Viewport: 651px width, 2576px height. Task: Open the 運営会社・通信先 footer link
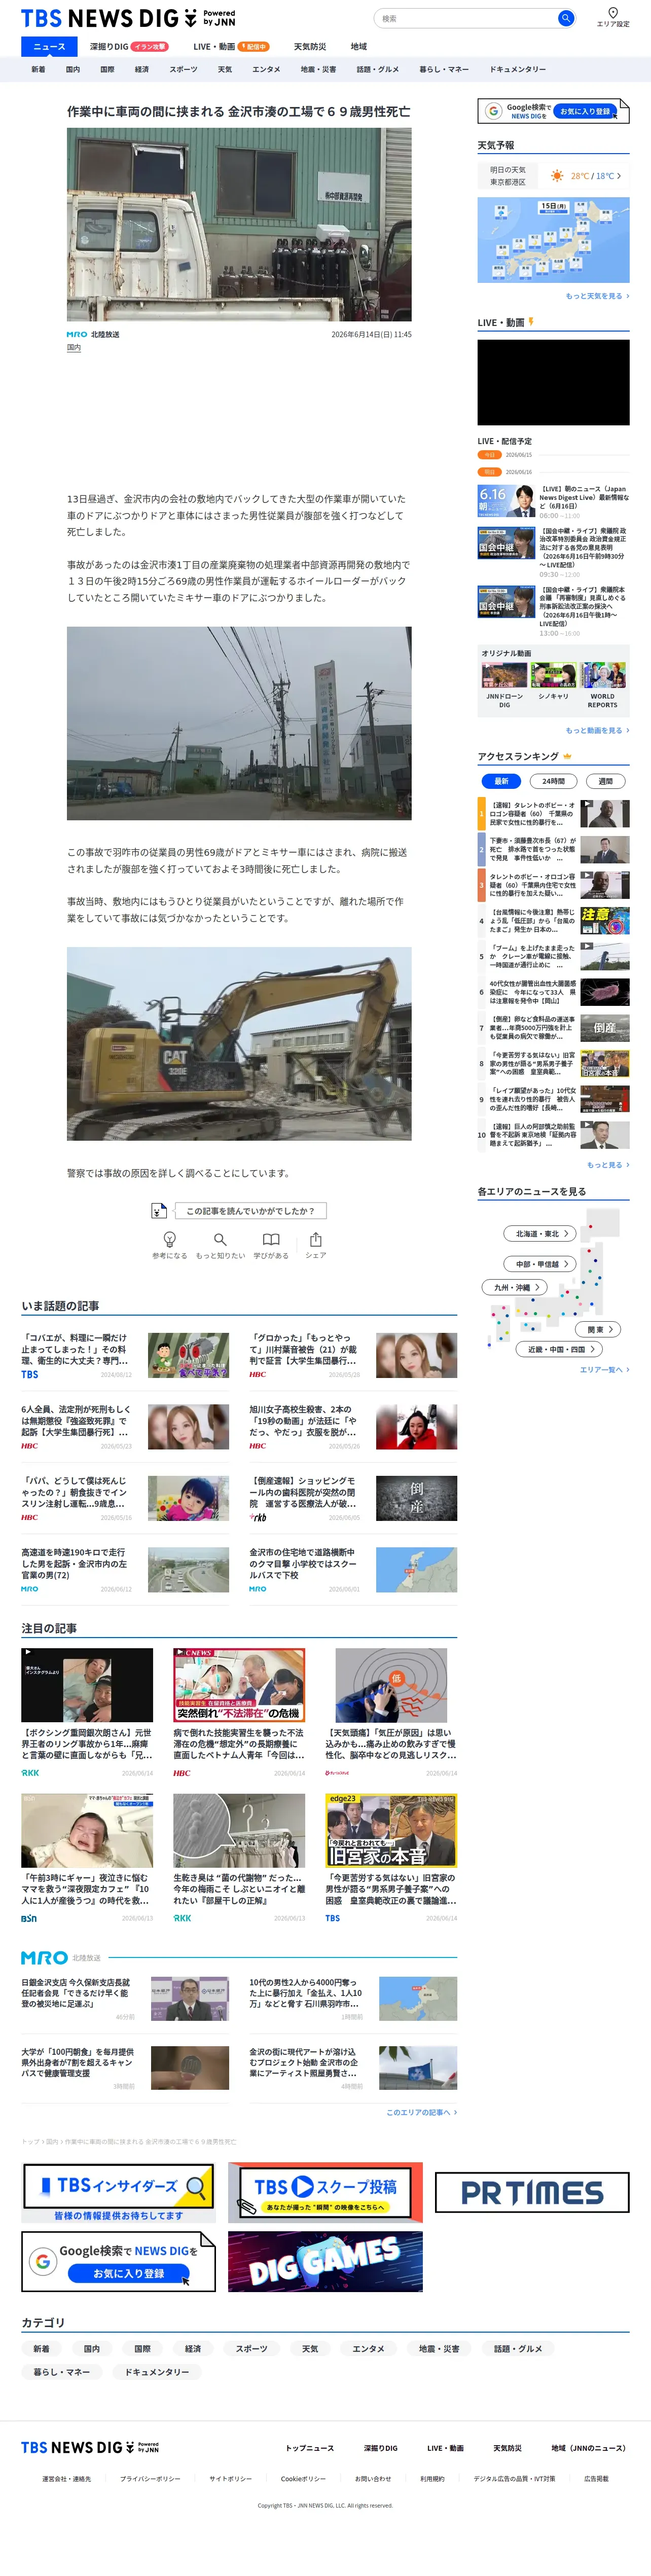[x=66, y=2479]
